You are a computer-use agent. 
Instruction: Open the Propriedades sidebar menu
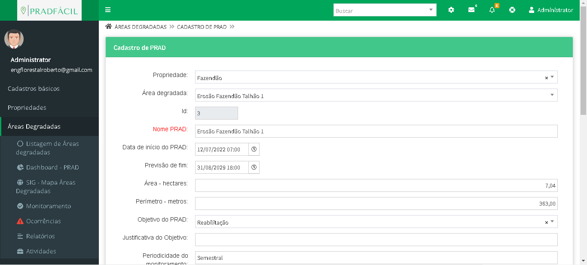click(x=27, y=108)
